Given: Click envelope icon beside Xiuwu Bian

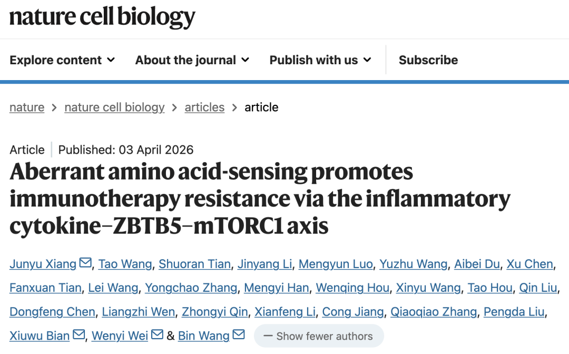Looking at the screenshot, I should pyautogui.click(x=79, y=335).
